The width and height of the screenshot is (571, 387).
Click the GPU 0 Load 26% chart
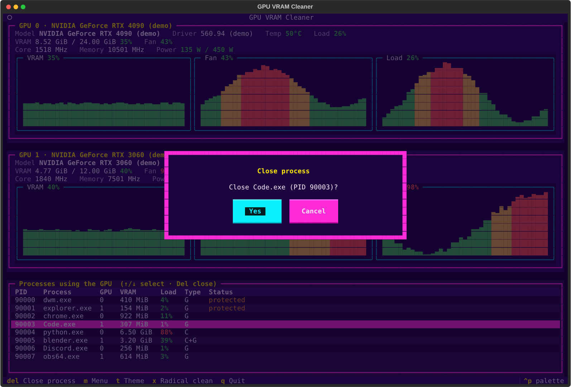465,94
